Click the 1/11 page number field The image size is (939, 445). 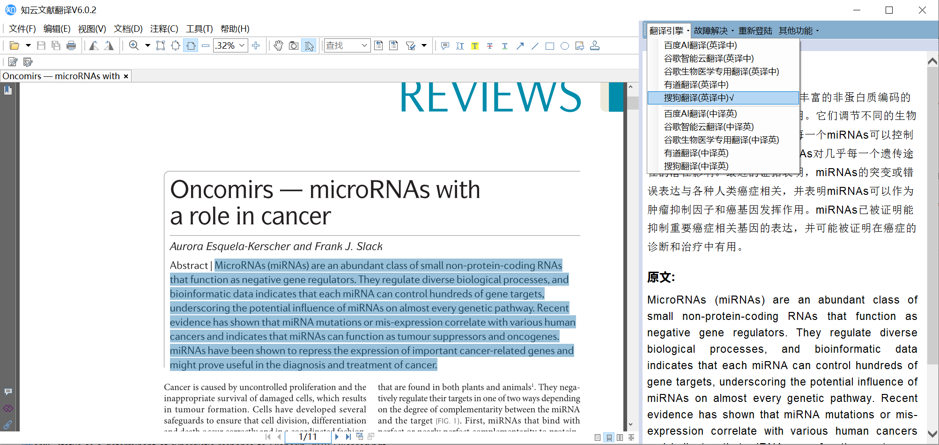pyautogui.click(x=308, y=437)
